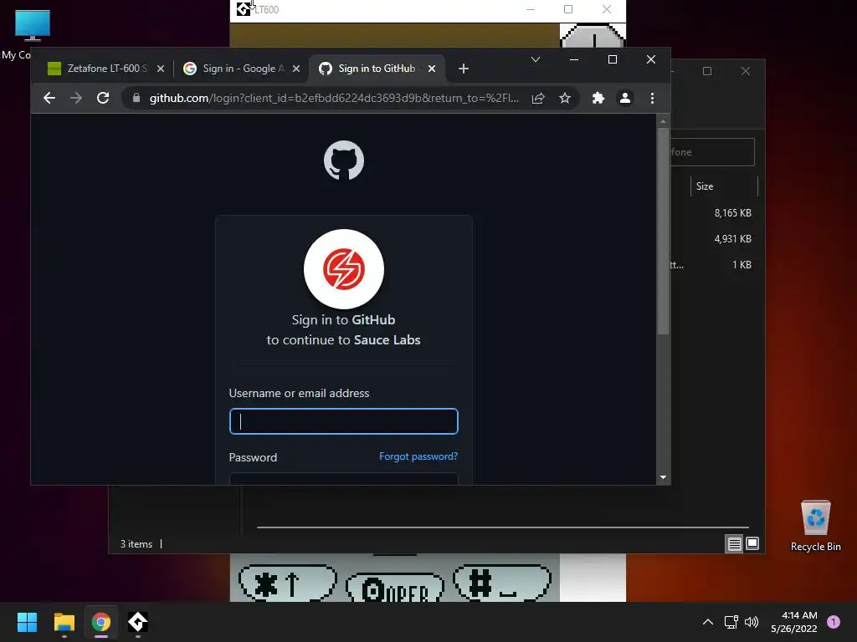The height and width of the screenshot is (642, 857).
Task: Switch File Explorer to large icons view
Action: pyautogui.click(x=752, y=543)
